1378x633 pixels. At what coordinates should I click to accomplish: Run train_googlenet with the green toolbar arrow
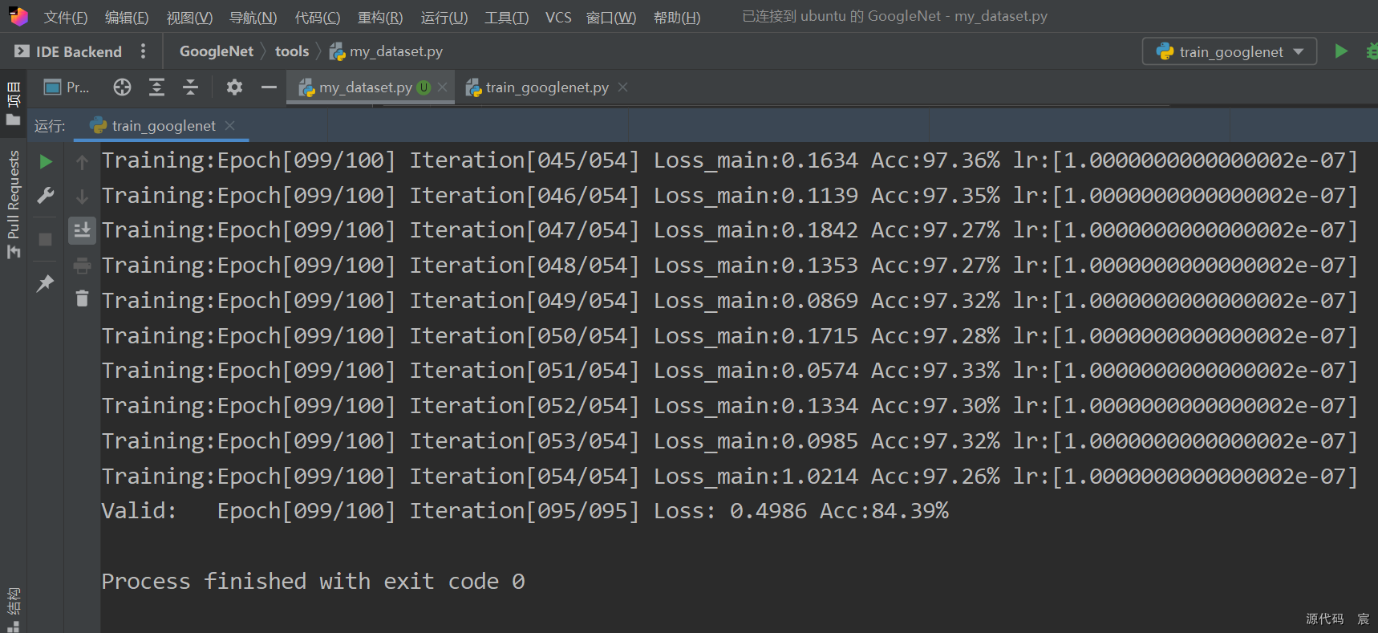[1341, 51]
